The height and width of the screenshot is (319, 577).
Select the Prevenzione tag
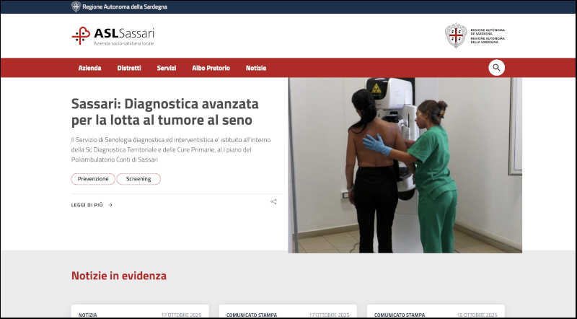click(93, 179)
